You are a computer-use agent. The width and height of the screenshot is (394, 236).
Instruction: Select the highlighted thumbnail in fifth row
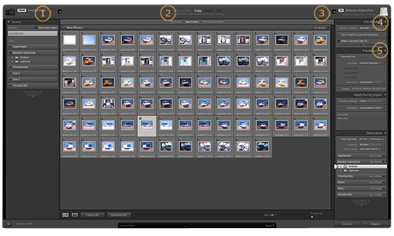pyautogui.click(x=146, y=126)
